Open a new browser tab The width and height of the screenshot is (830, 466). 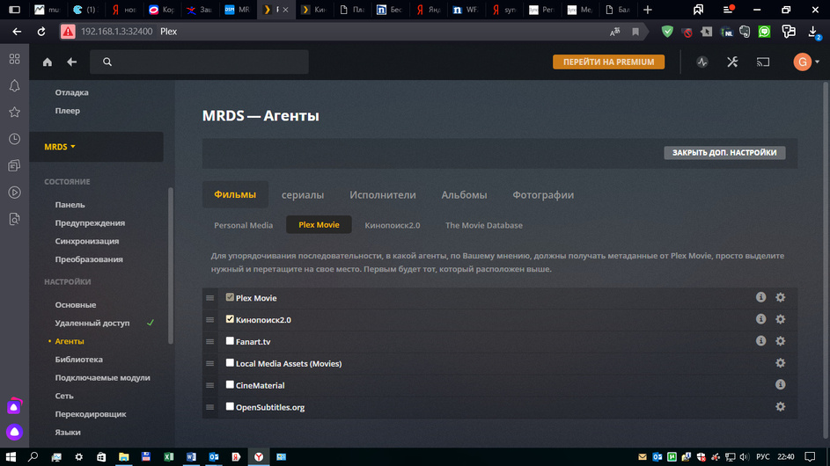(x=648, y=10)
